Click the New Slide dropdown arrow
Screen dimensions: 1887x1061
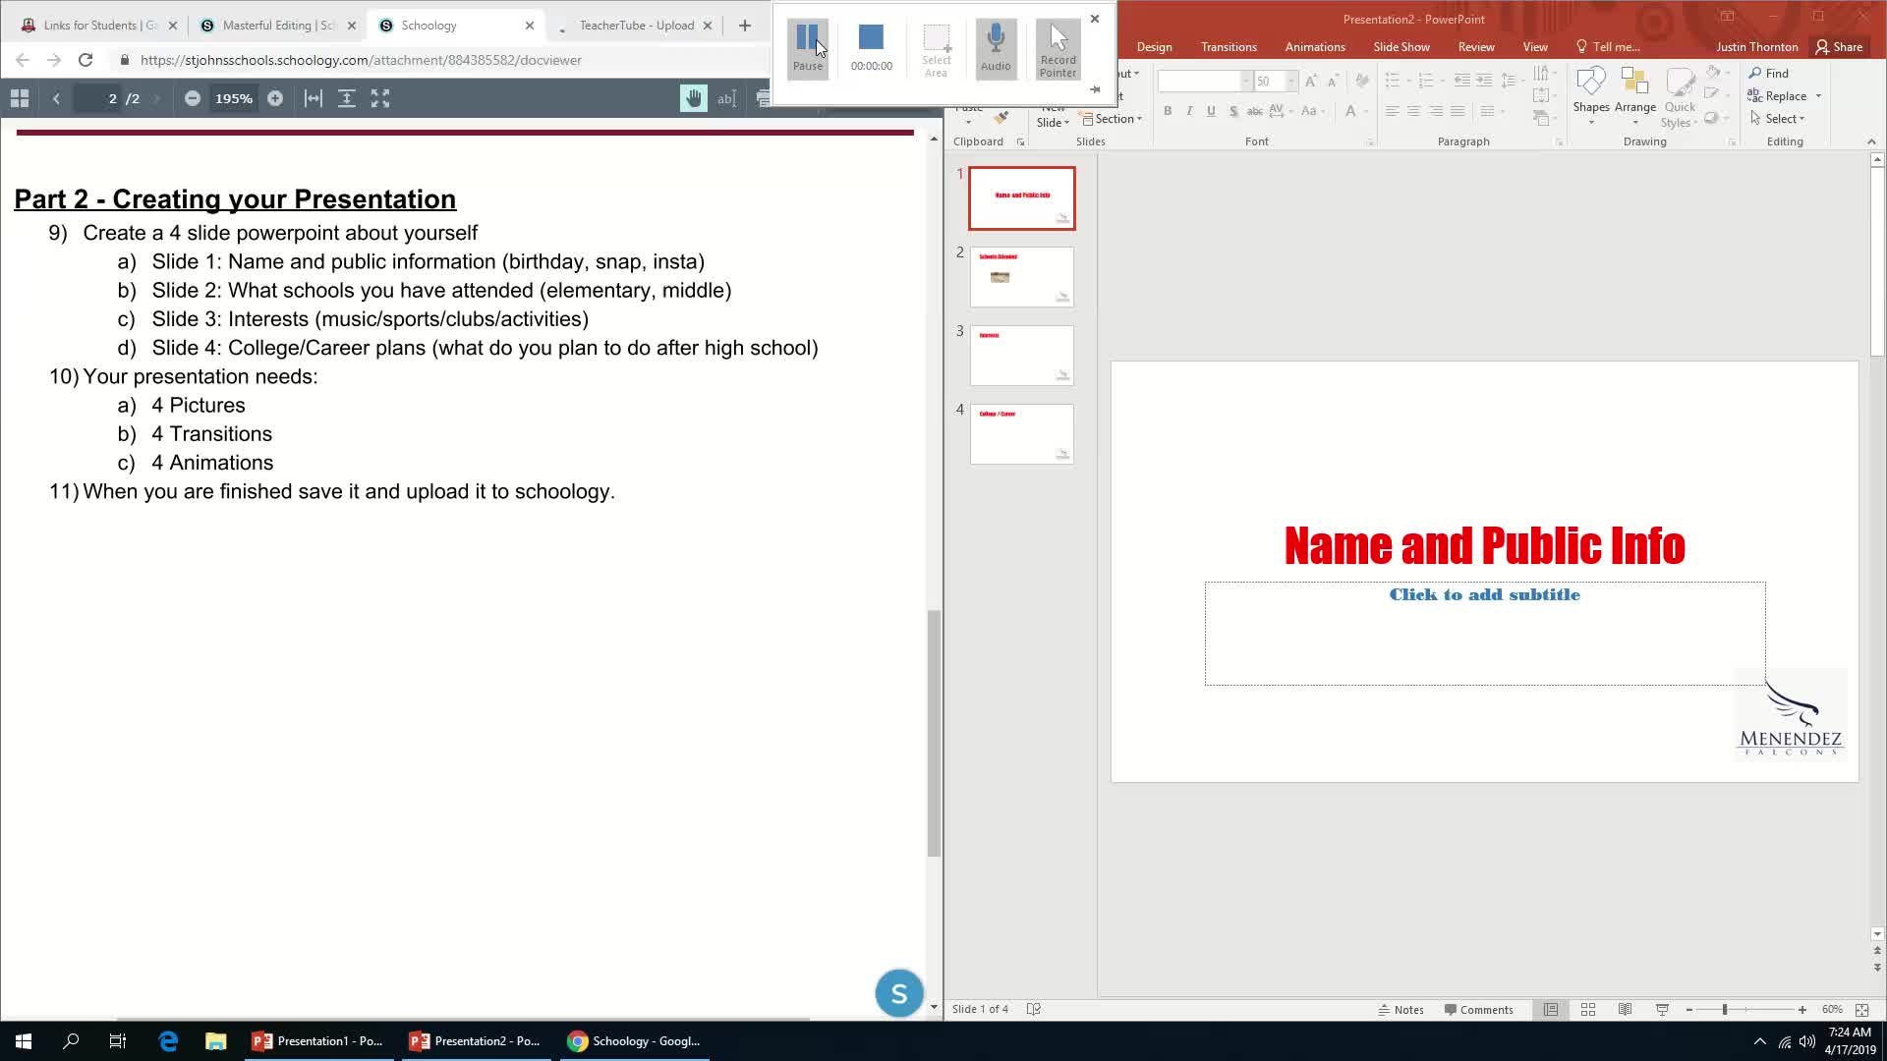[1065, 119]
